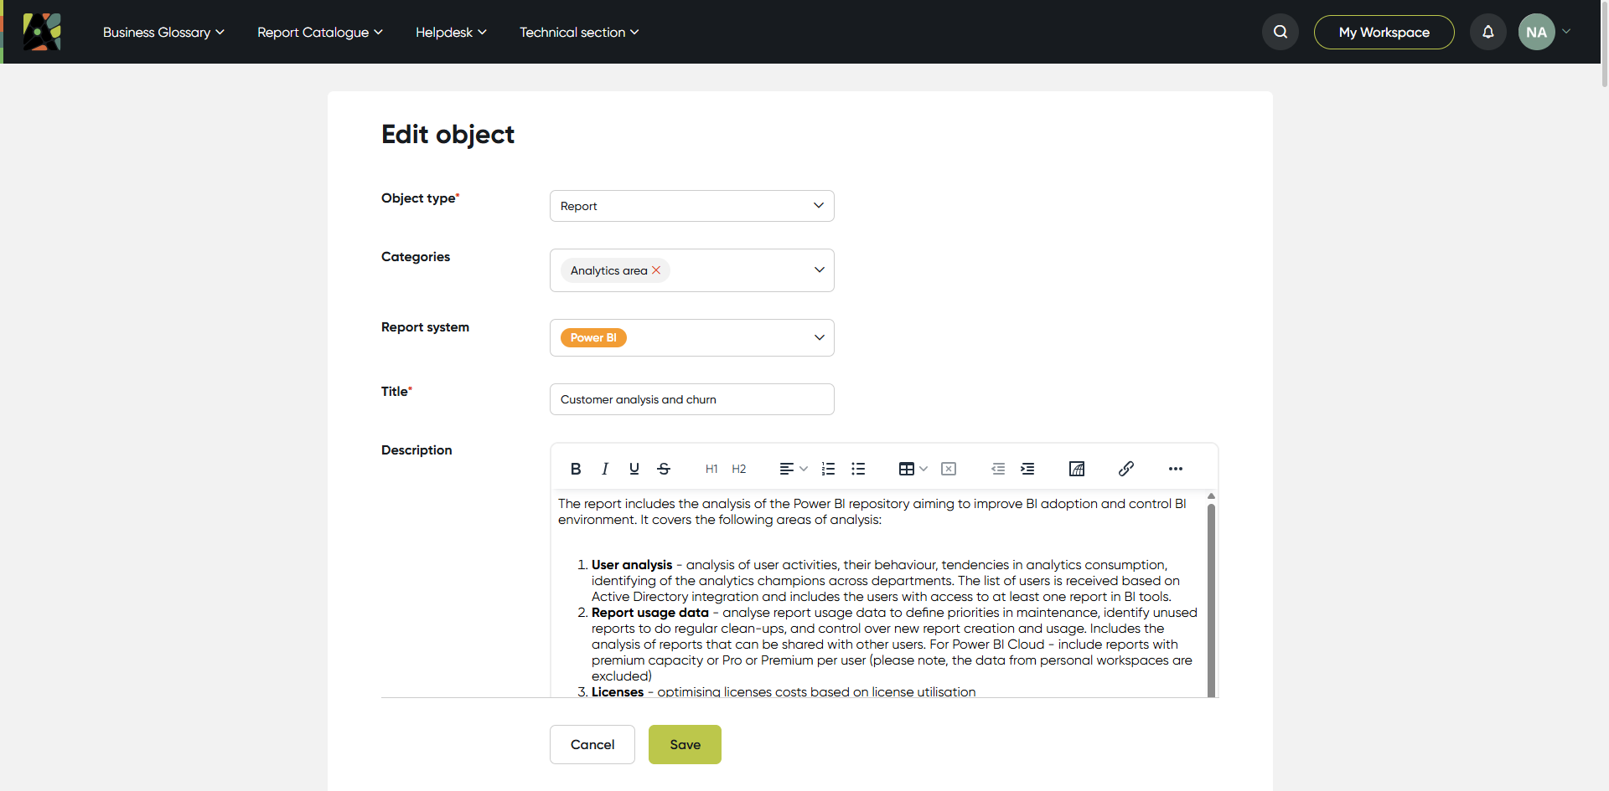Decrease indent of the text
This screenshot has width=1609, height=791.
[998, 469]
